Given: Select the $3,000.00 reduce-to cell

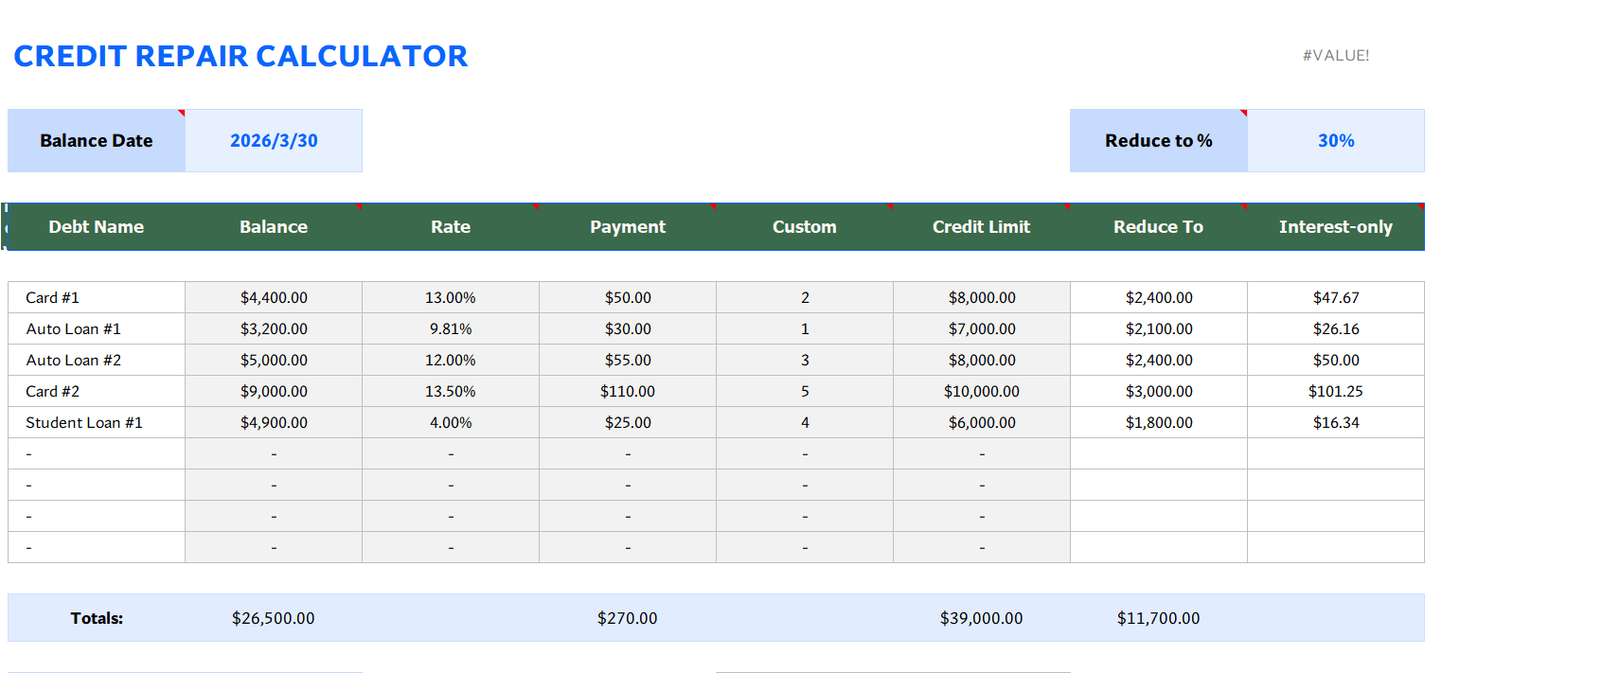Looking at the screenshot, I should (1159, 391).
